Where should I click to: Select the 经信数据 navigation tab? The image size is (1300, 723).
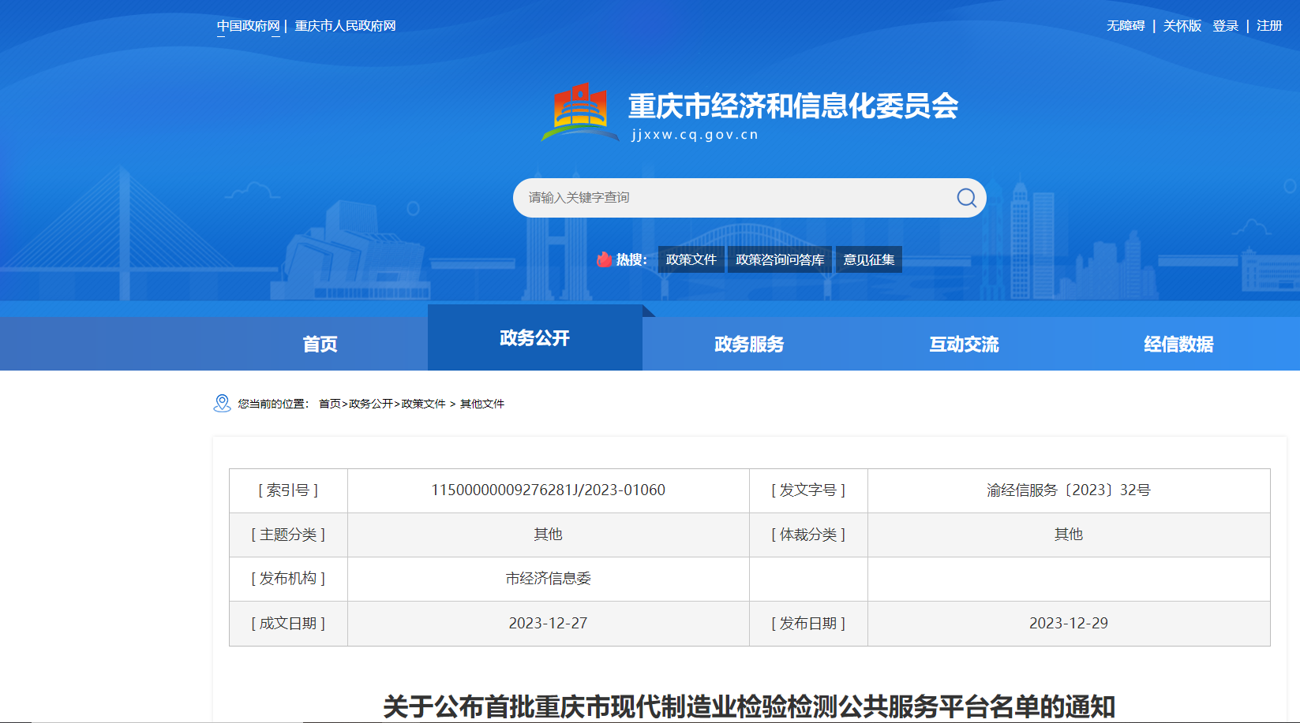1178,344
